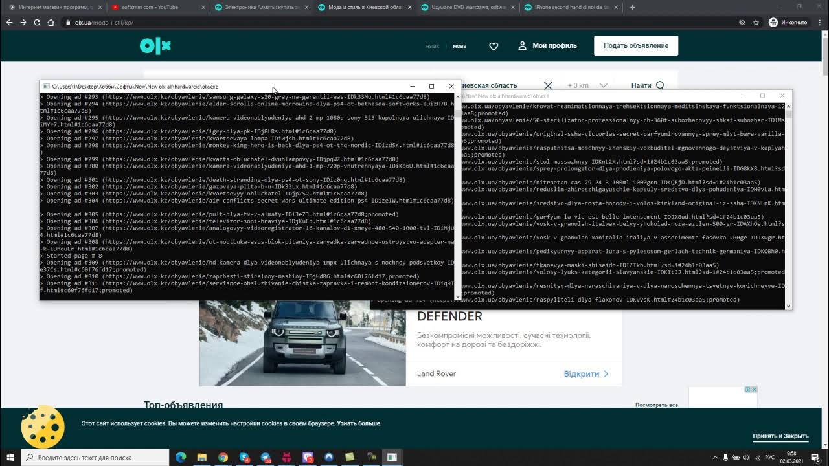Close the Мода и стиль browser tab
The width and height of the screenshot is (829, 466).
pyautogui.click(x=409, y=7)
